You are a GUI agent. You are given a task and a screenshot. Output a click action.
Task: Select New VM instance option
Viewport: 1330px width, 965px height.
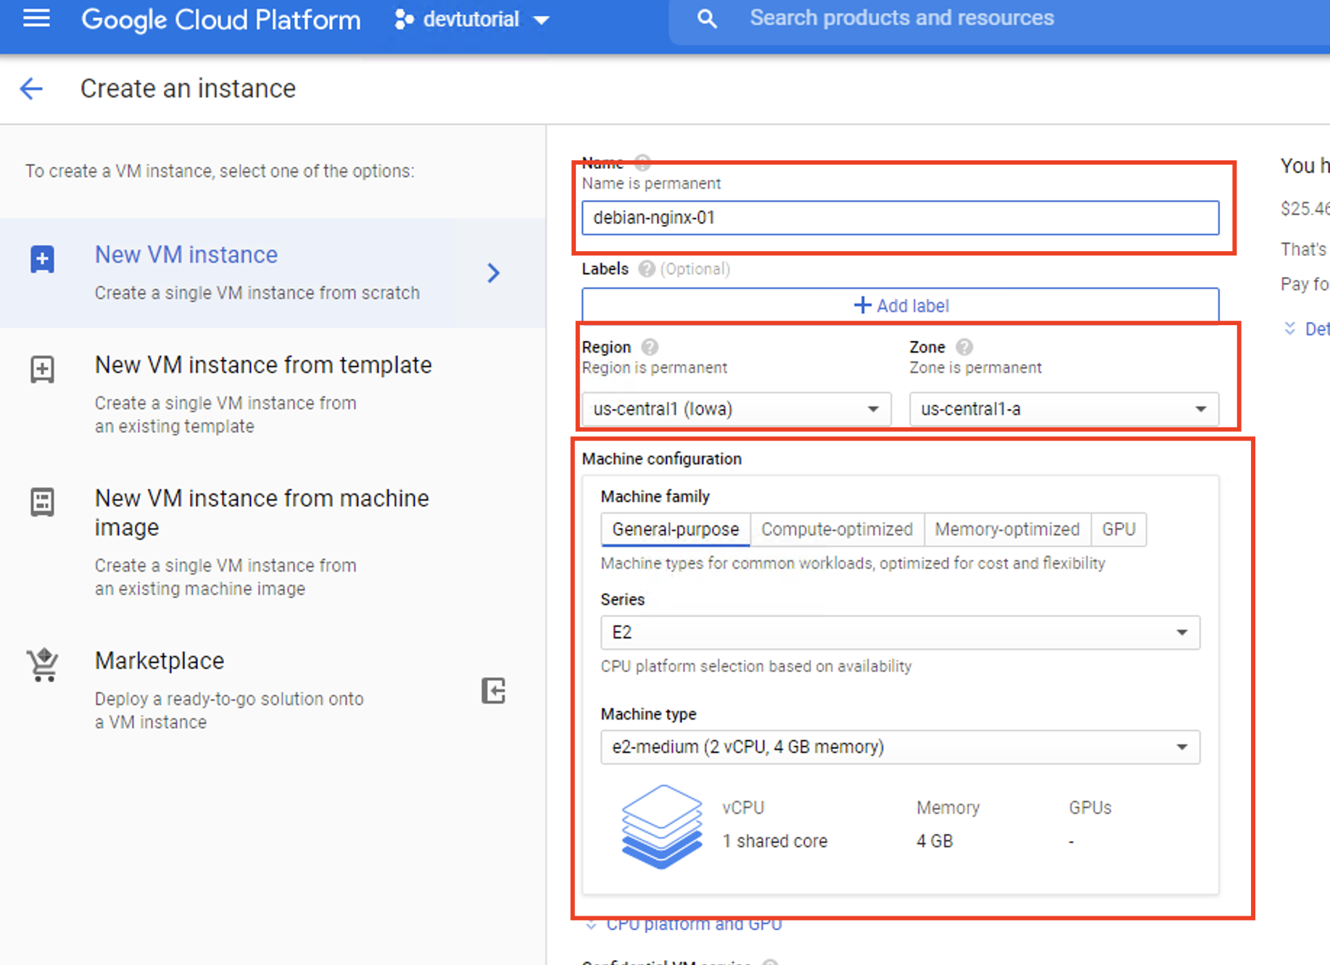click(273, 273)
